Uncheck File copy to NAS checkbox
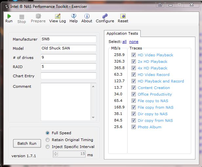202x167 pixels. [133, 101]
